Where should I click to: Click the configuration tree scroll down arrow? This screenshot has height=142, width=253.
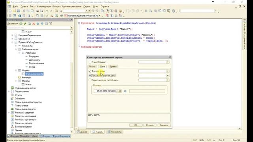pos(72,132)
